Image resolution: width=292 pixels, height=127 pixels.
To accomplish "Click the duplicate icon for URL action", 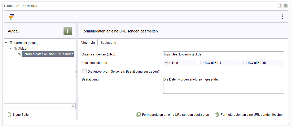I will 139,114.
